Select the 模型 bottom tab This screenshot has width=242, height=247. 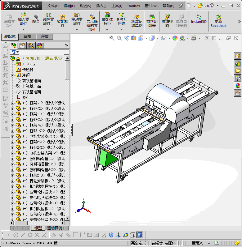pyautogui.click(x=38, y=228)
